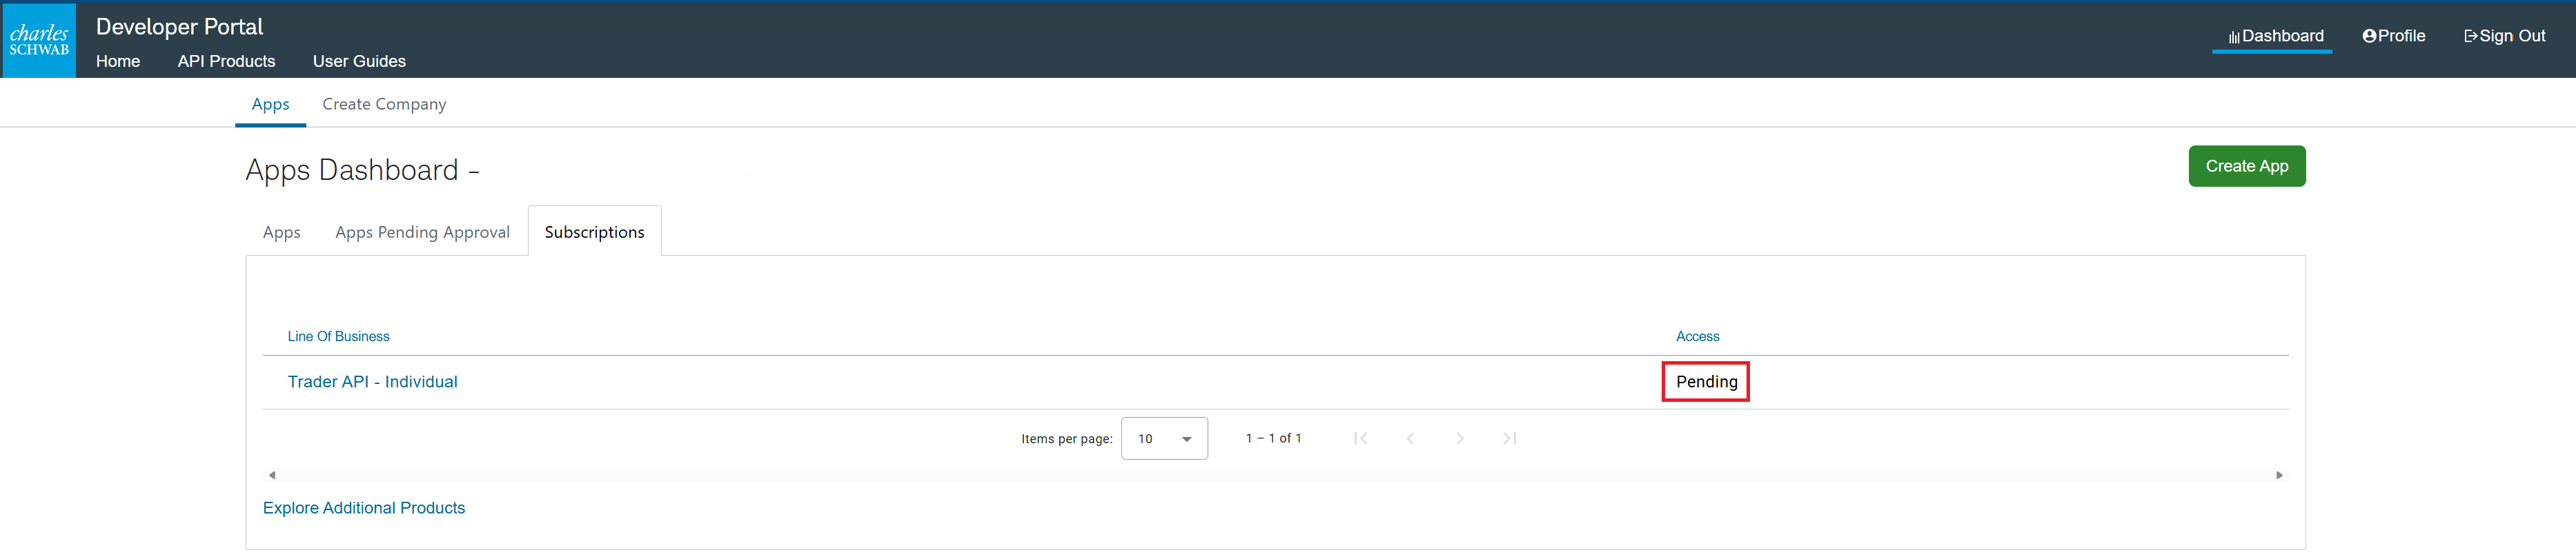Click the Items per page label

(x=1066, y=439)
